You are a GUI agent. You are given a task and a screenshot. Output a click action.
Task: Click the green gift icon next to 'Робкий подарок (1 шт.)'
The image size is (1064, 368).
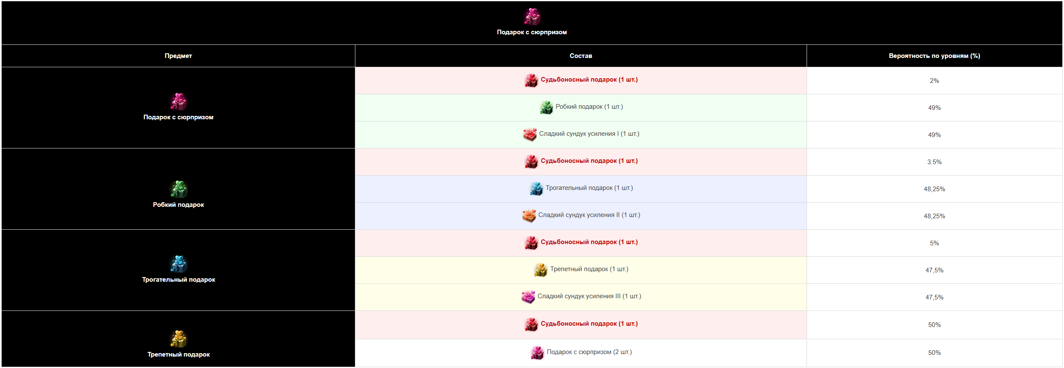[x=547, y=107]
